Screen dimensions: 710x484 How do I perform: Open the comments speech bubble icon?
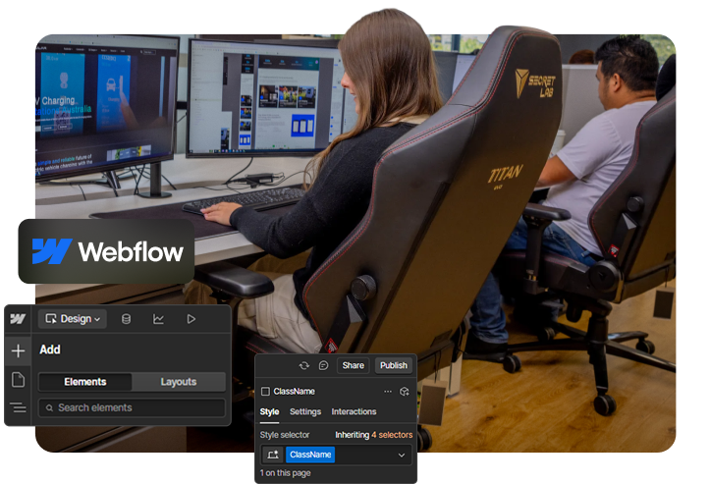click(x=323, y=365)
